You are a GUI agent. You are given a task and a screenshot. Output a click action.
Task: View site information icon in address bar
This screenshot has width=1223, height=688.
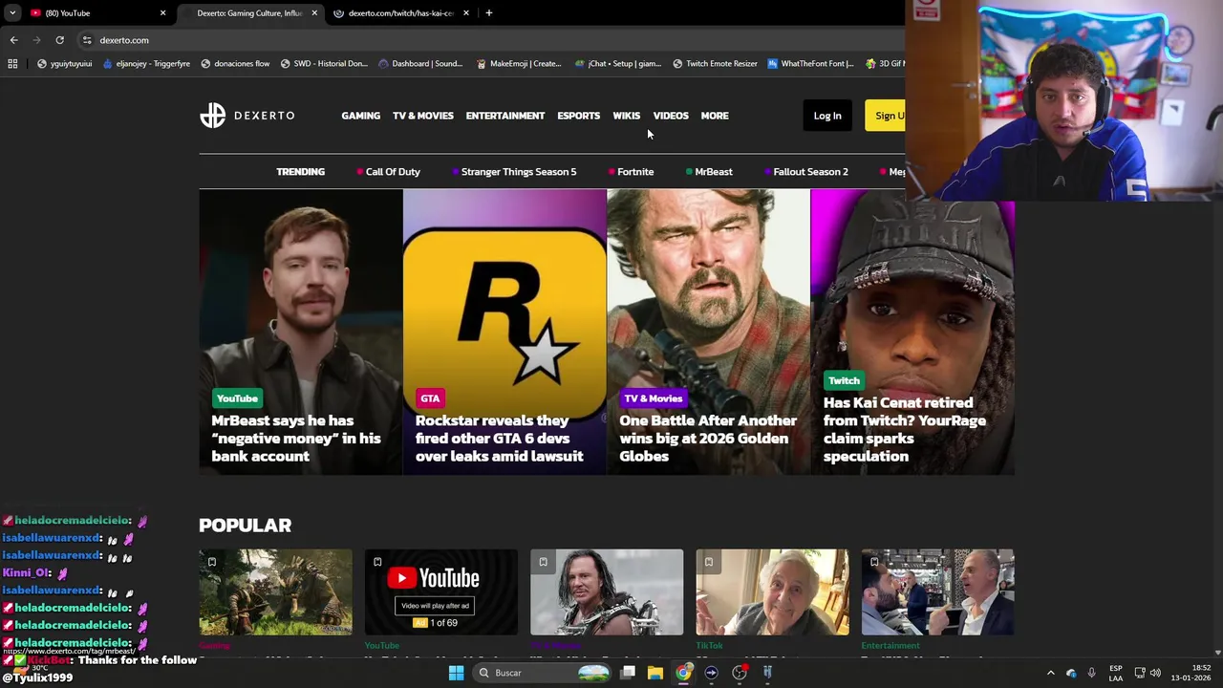(x=87, y=40)
